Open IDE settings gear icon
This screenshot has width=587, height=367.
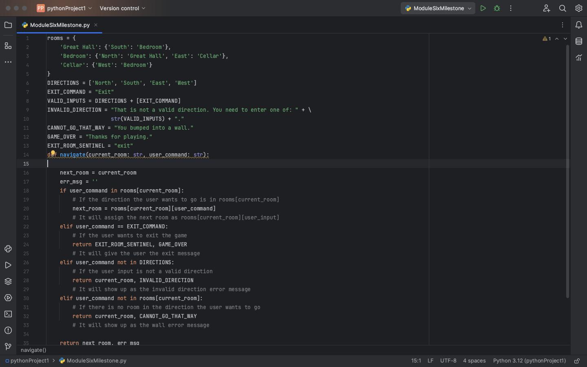579,8
